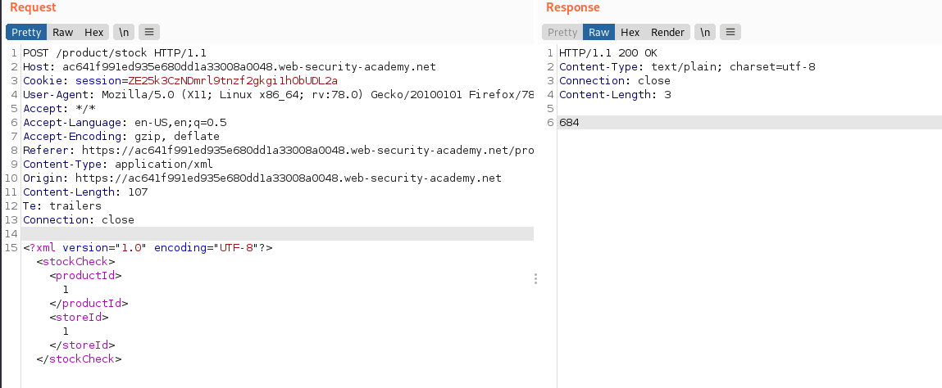This screenshot has height=388, width=942.
Task: Toggle the \n button in Response panel
Action: tap(704, 33)
